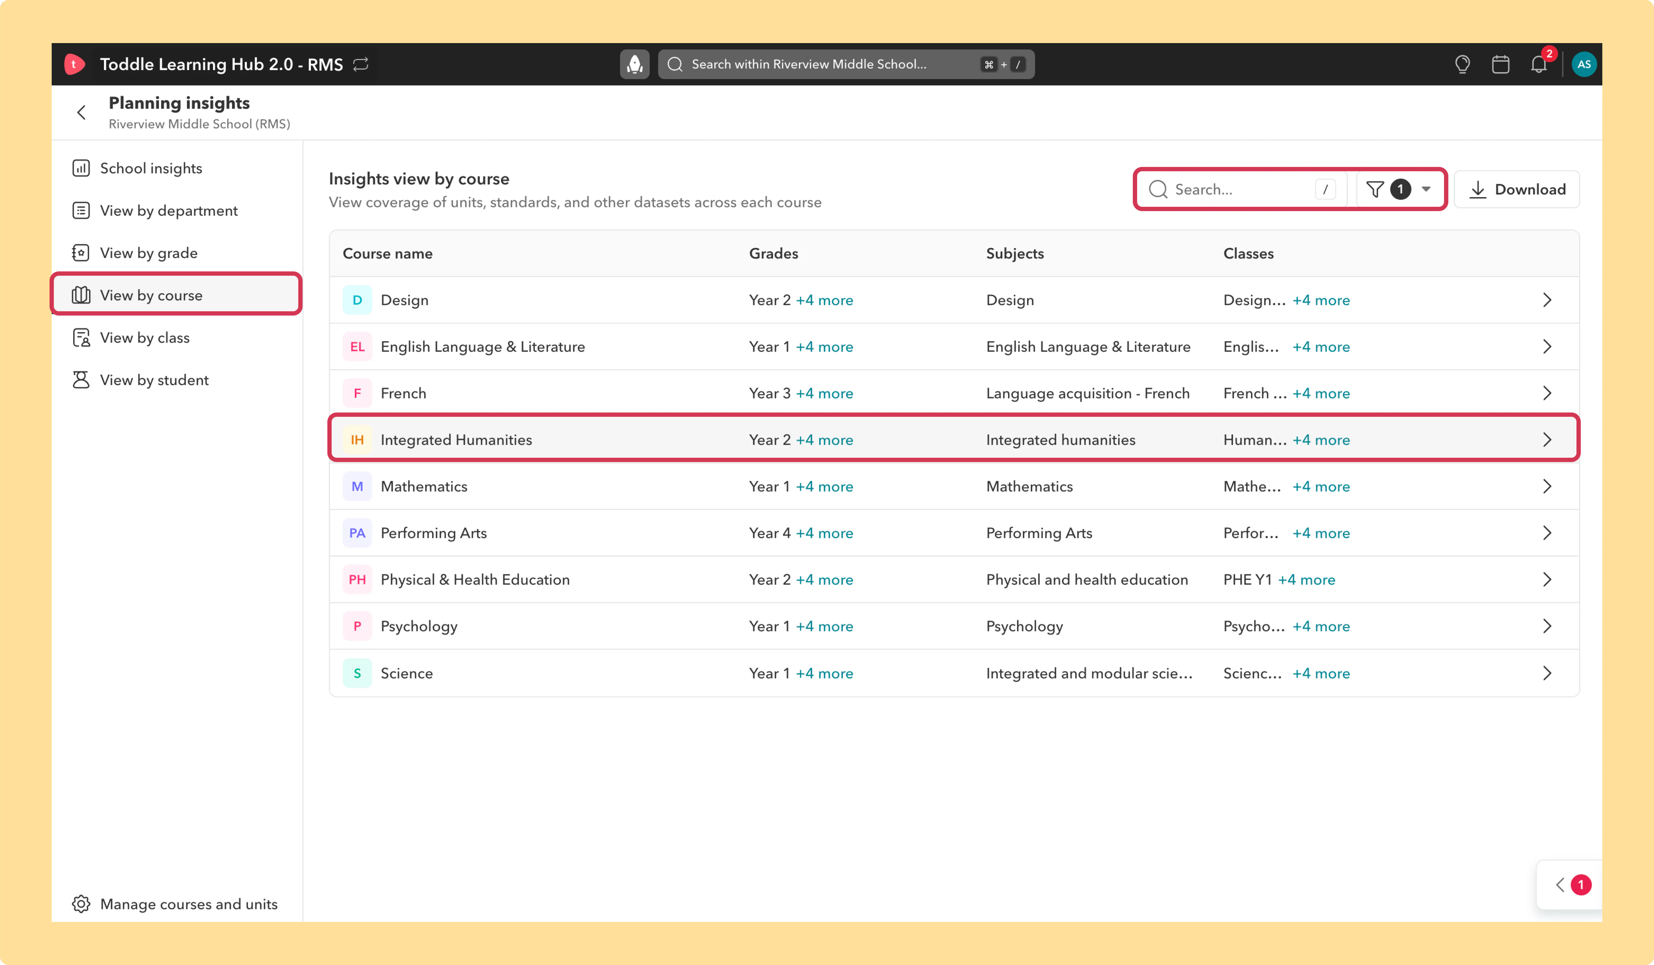Show +4 more classes for Mathematics

(x=1321, y=487)
